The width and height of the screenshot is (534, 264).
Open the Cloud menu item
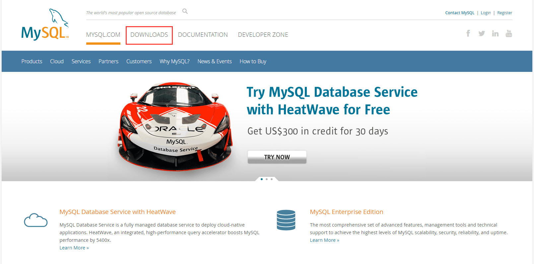point(57,61)
